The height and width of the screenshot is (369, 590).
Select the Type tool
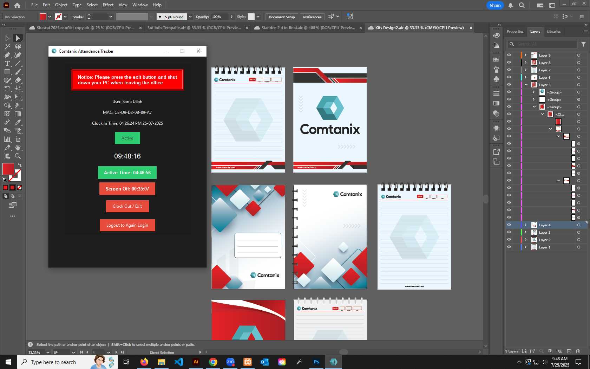point(7,63)
